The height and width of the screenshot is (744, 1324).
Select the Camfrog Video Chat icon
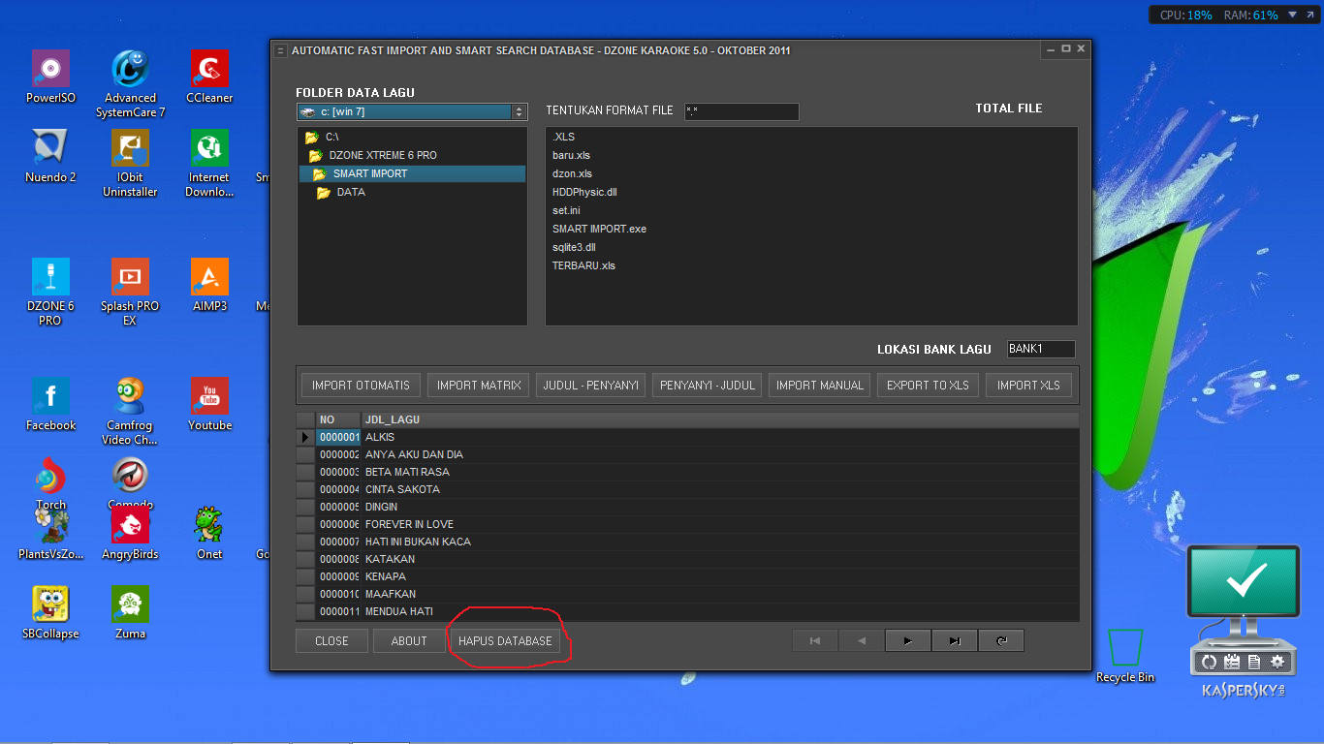(130, 411)
